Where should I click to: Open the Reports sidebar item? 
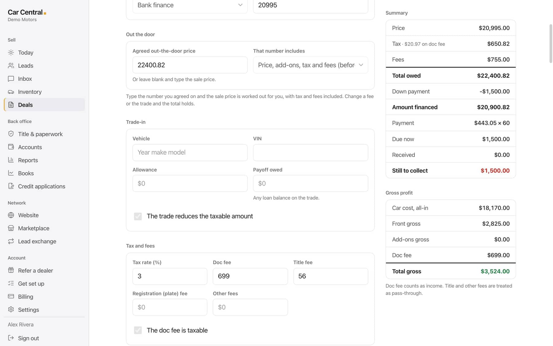coord(44,160)
